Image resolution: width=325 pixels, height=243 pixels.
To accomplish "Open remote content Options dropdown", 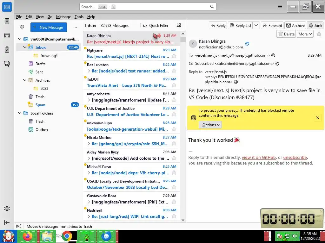I will click(210, 125).
